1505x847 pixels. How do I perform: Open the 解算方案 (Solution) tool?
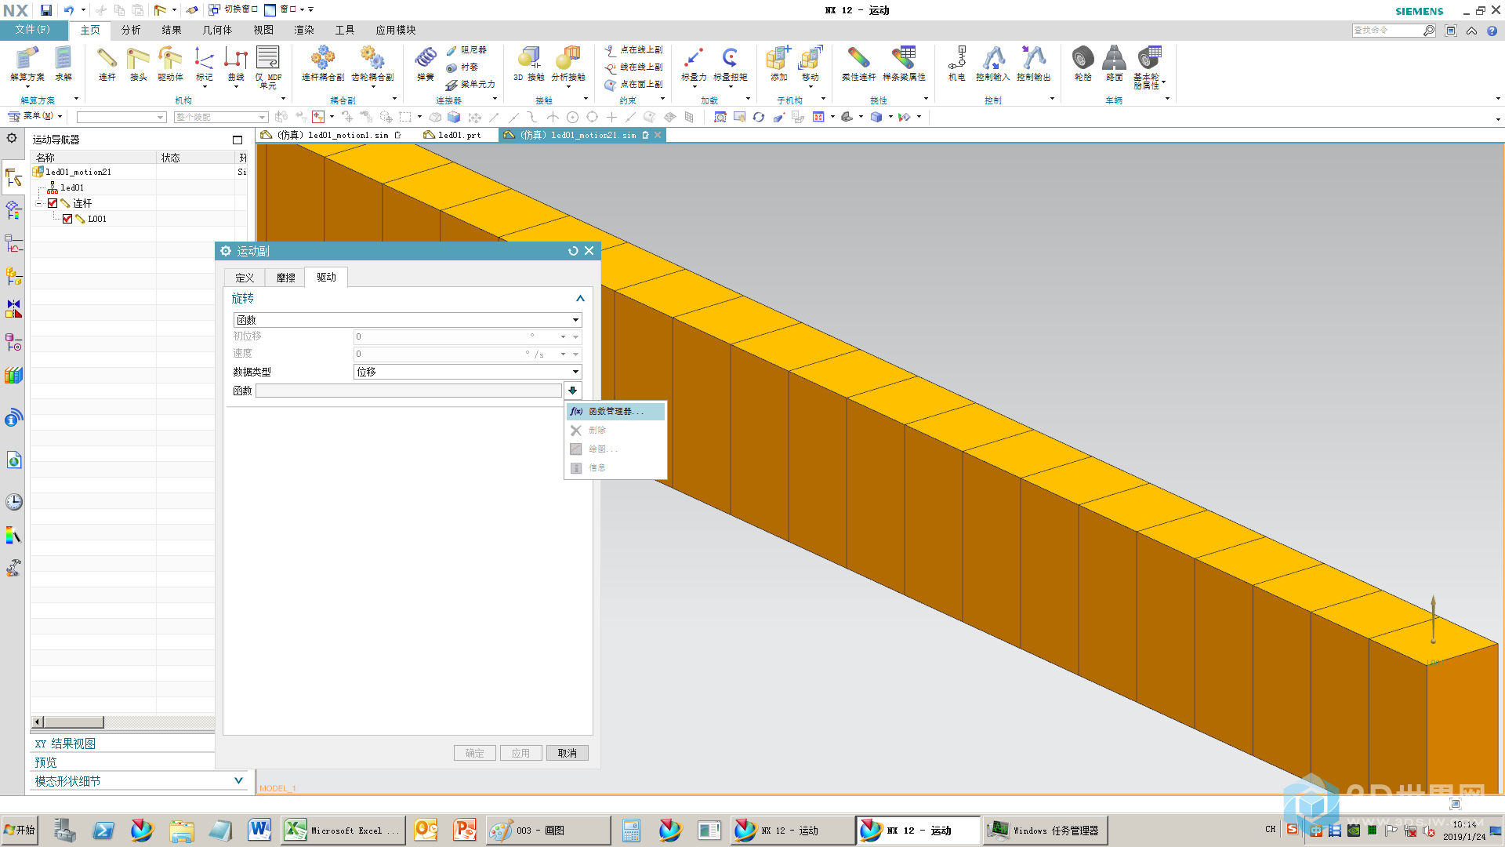[x=27, y=63]
